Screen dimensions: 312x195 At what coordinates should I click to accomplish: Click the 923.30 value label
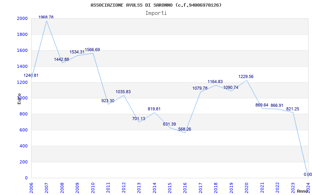pyautogui.click(x=108, y=101)
